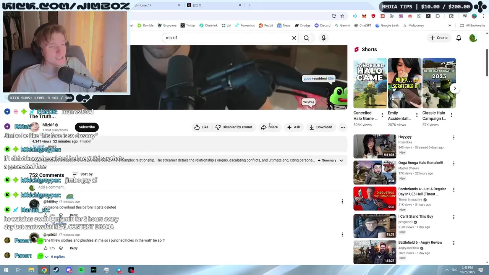489x275 pixels.
Task: Dislike np5631's comment
Action: click(x=61, y=248)
